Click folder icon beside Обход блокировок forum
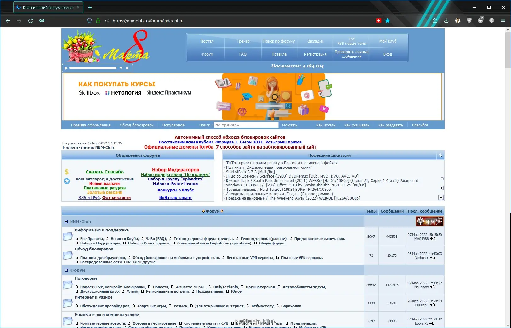The width and height of the screenshot is (511, 328). (x=68, y=255)
